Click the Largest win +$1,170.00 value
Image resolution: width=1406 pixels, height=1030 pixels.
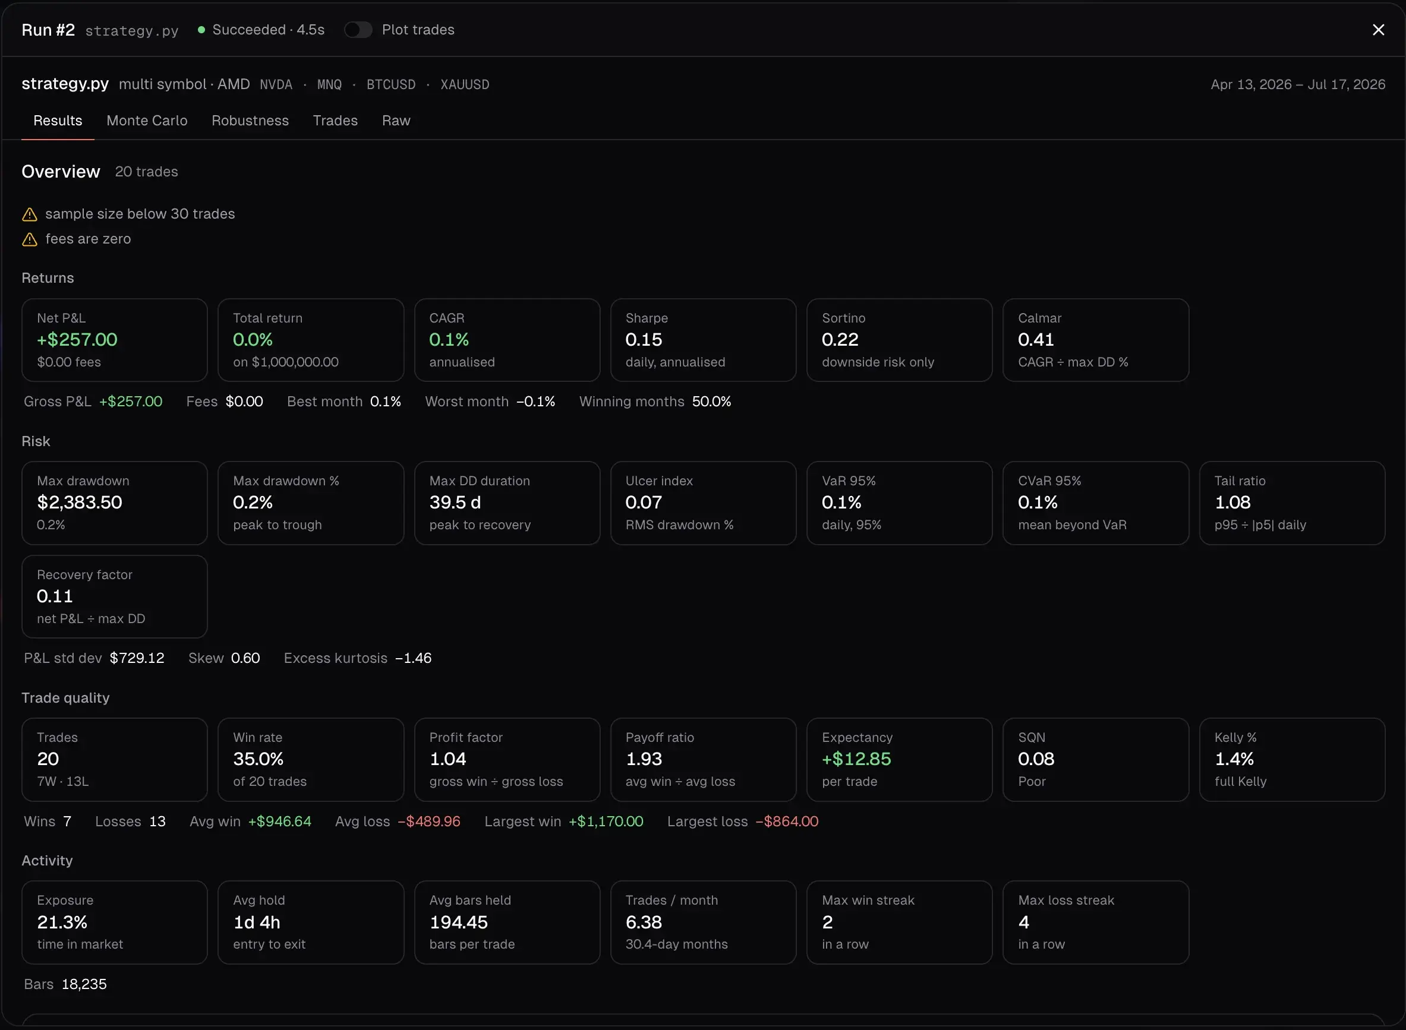coord(605,822)
